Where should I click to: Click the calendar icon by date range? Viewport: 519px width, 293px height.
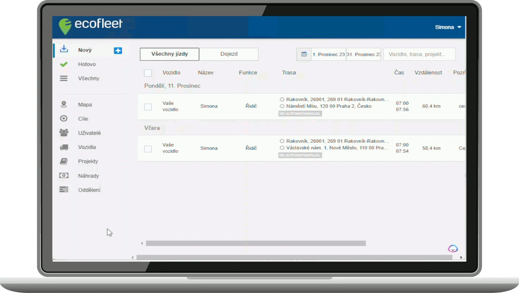304,54
